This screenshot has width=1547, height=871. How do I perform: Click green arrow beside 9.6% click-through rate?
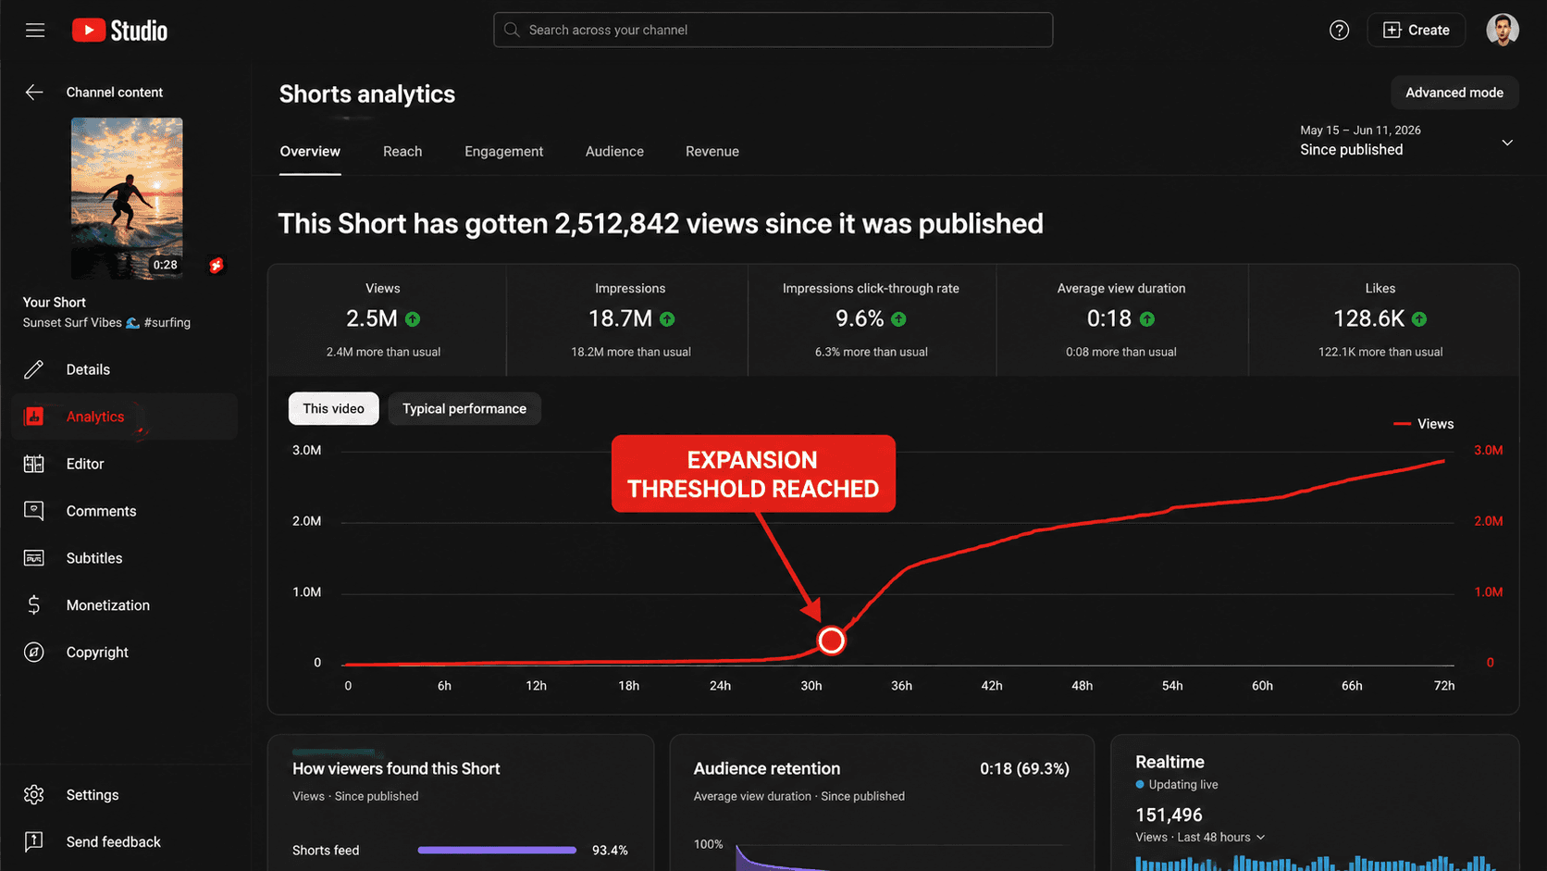898,319
